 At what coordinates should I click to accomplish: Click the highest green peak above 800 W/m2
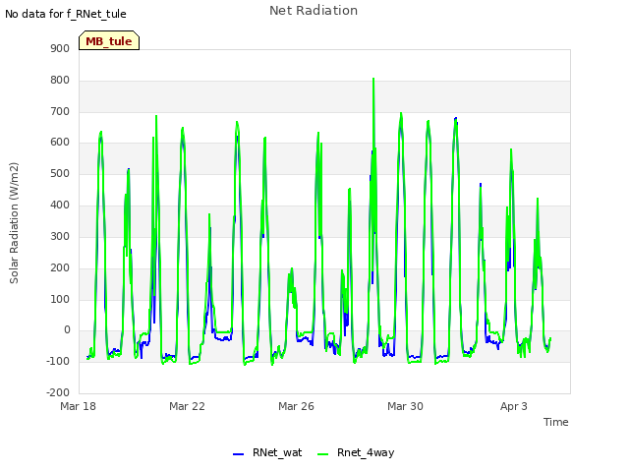coord(373,79)
